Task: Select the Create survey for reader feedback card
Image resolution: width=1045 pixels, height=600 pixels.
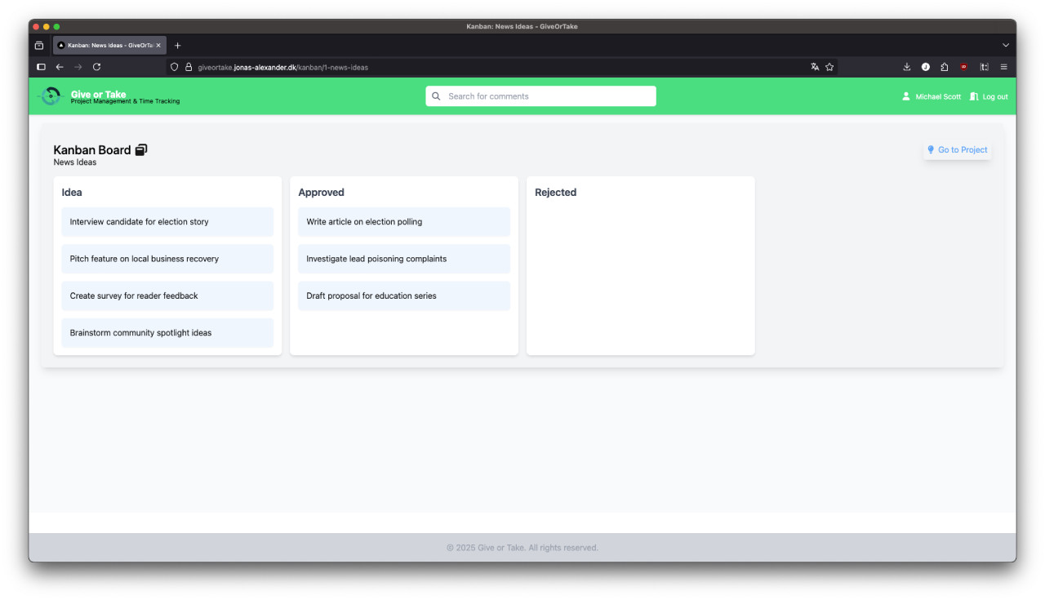Action: click(167, 296)
